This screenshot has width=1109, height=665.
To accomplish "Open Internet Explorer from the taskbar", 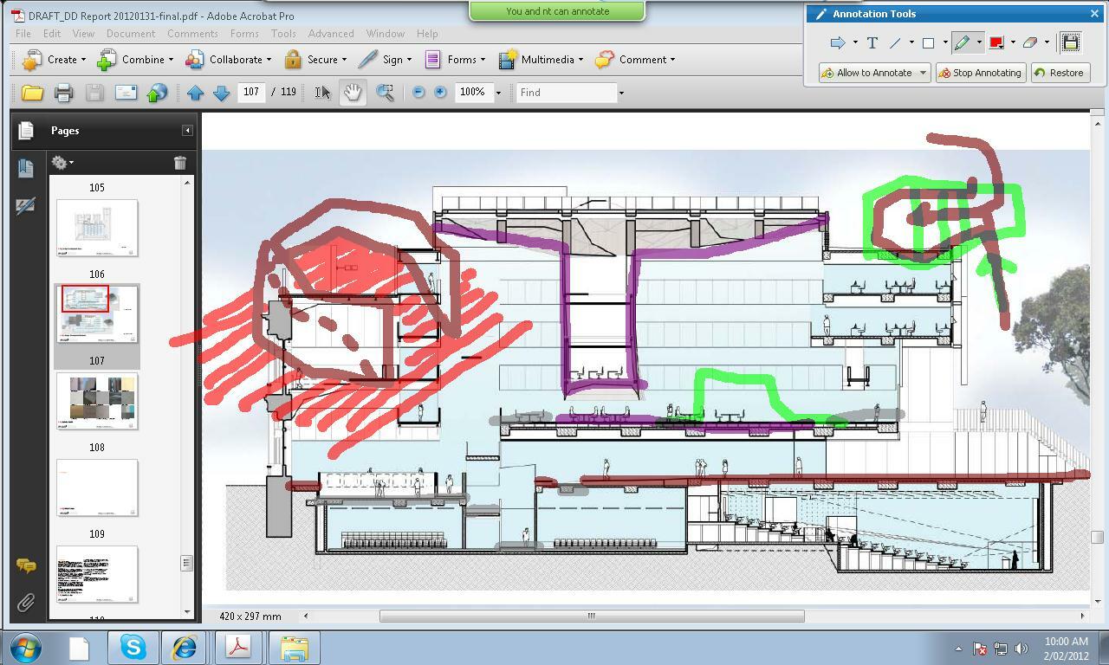I will (x=185, y=648).
